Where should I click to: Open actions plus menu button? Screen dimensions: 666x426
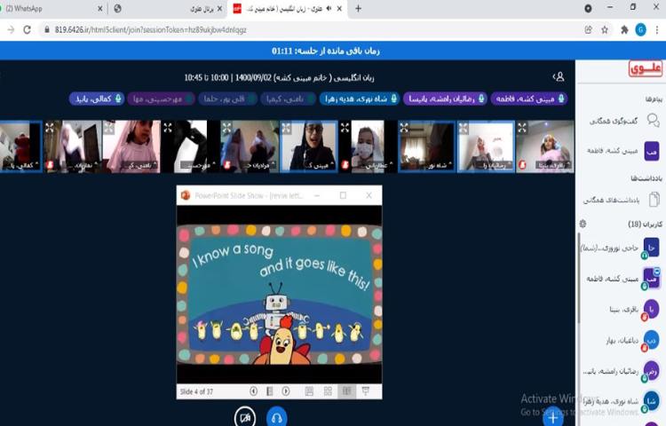coord(552,417)
